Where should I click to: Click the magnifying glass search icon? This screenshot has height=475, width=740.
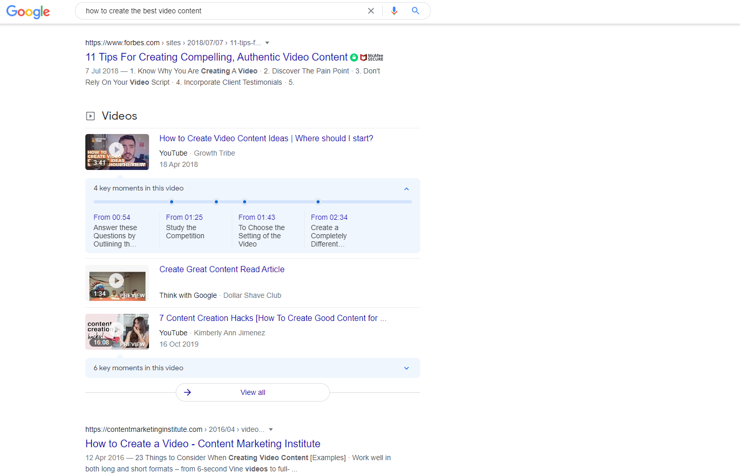415,11
